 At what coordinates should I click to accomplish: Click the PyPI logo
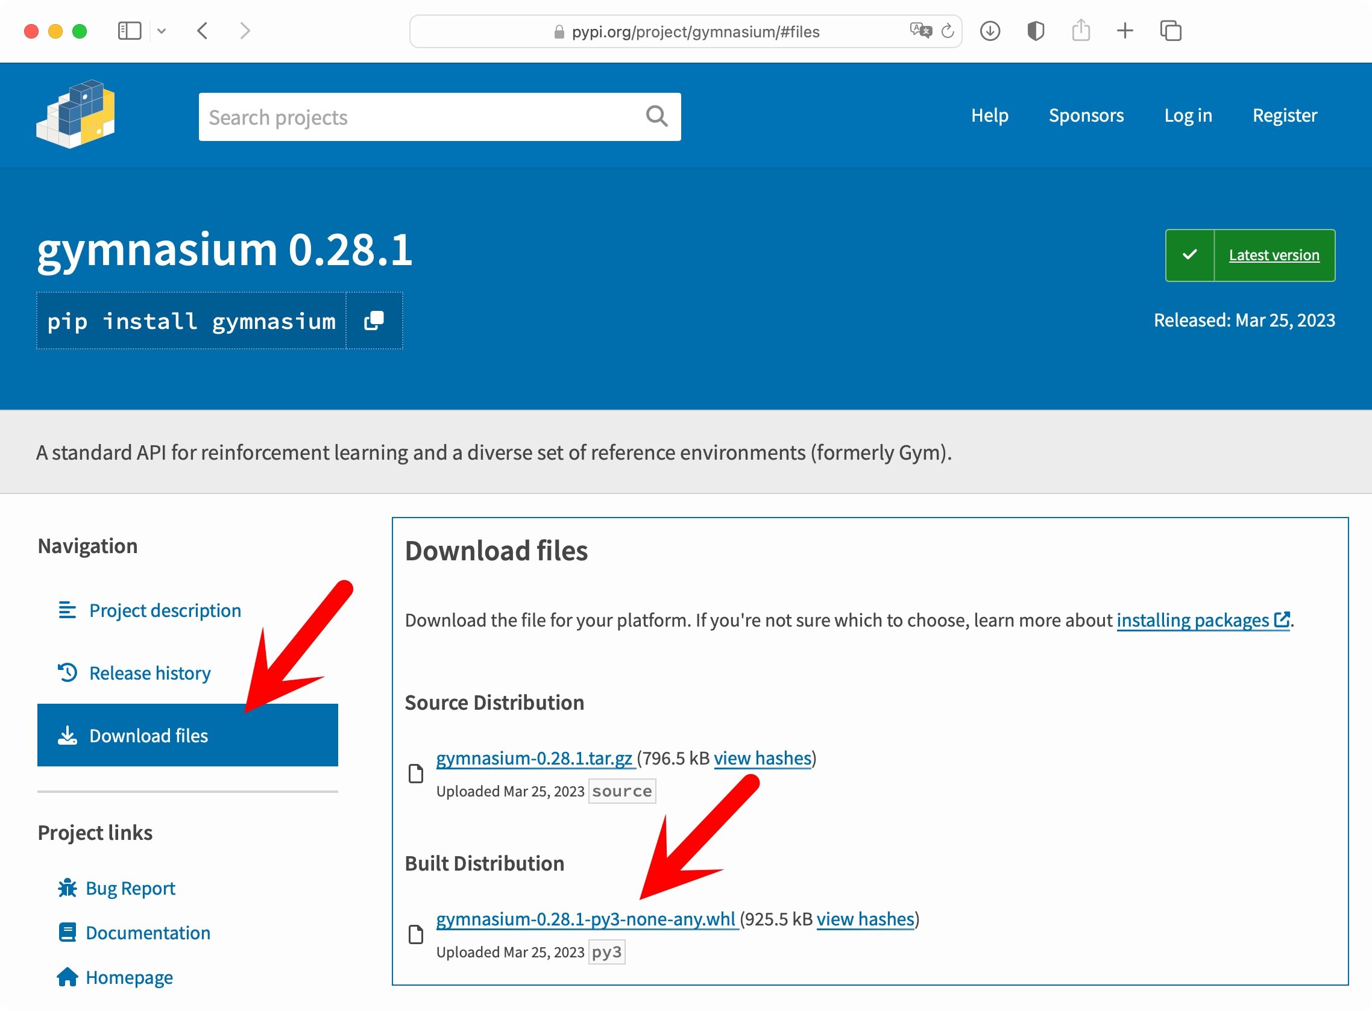pos(75,114)
